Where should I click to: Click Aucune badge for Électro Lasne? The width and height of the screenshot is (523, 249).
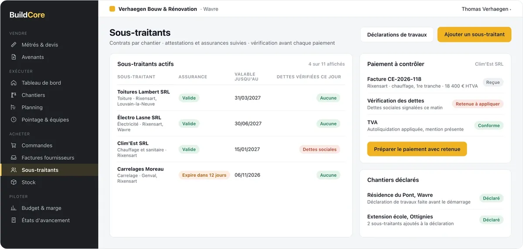point(328,124)
